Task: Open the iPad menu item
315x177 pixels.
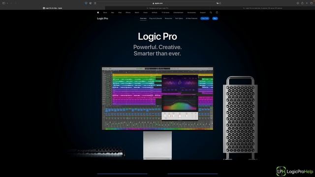Action: pos(120,12)
